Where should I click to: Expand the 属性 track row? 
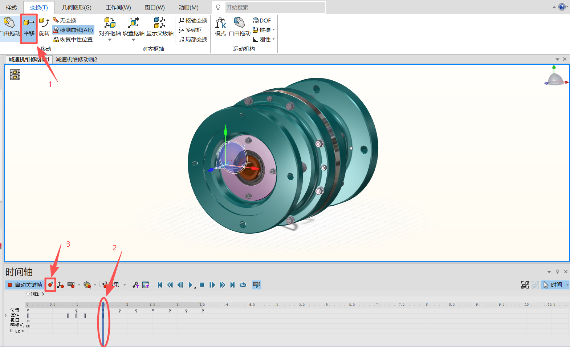coord(6,315)
